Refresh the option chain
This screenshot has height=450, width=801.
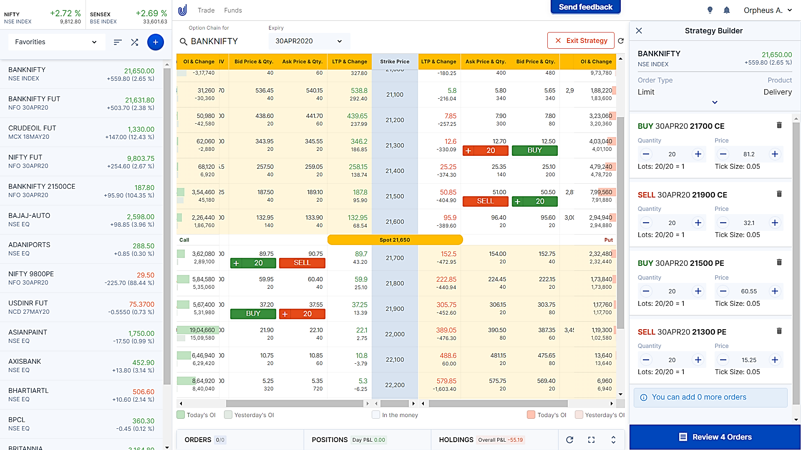click(621, 41)
